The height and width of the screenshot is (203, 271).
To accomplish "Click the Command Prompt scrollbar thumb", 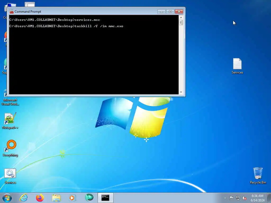I will [181, 22].
